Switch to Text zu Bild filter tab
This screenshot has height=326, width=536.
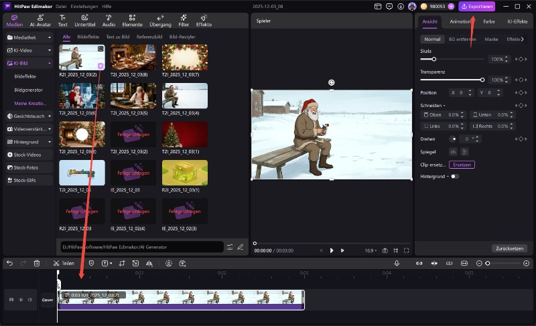click(x=118, y=37)
